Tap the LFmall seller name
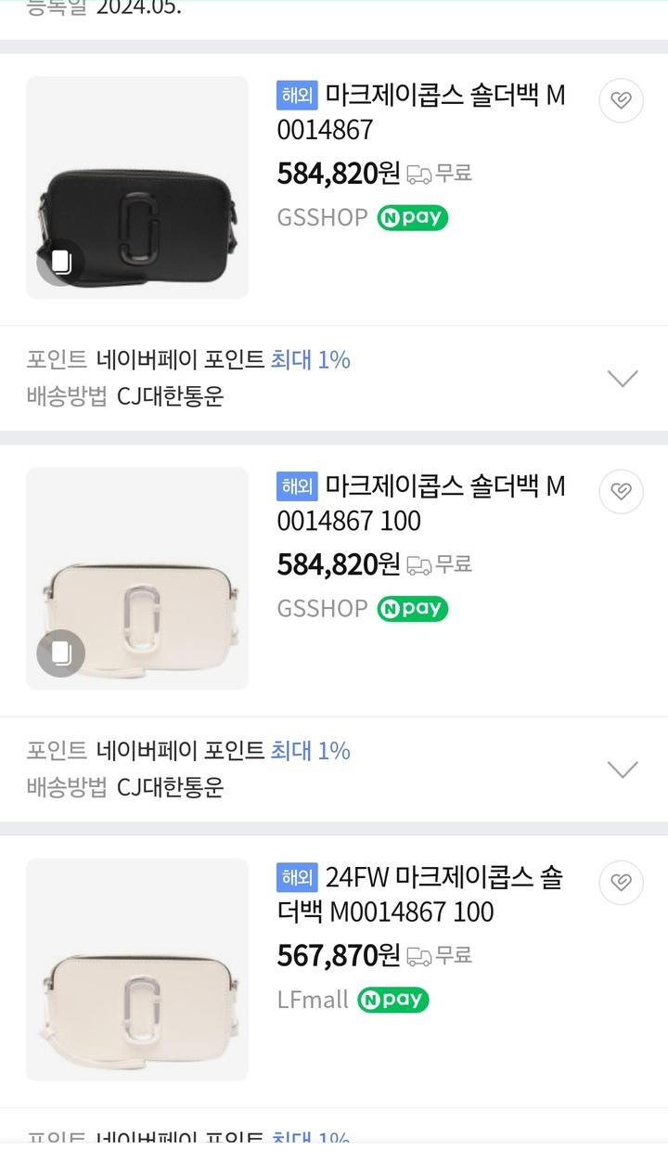Viewport: 668px width, 1151px height. 313,1000
